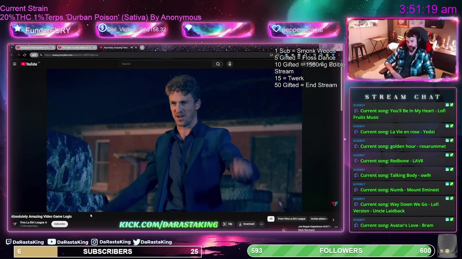Click the Twitter DaRastaKing handle
The image size is (462, 259).
coord(152,242)
